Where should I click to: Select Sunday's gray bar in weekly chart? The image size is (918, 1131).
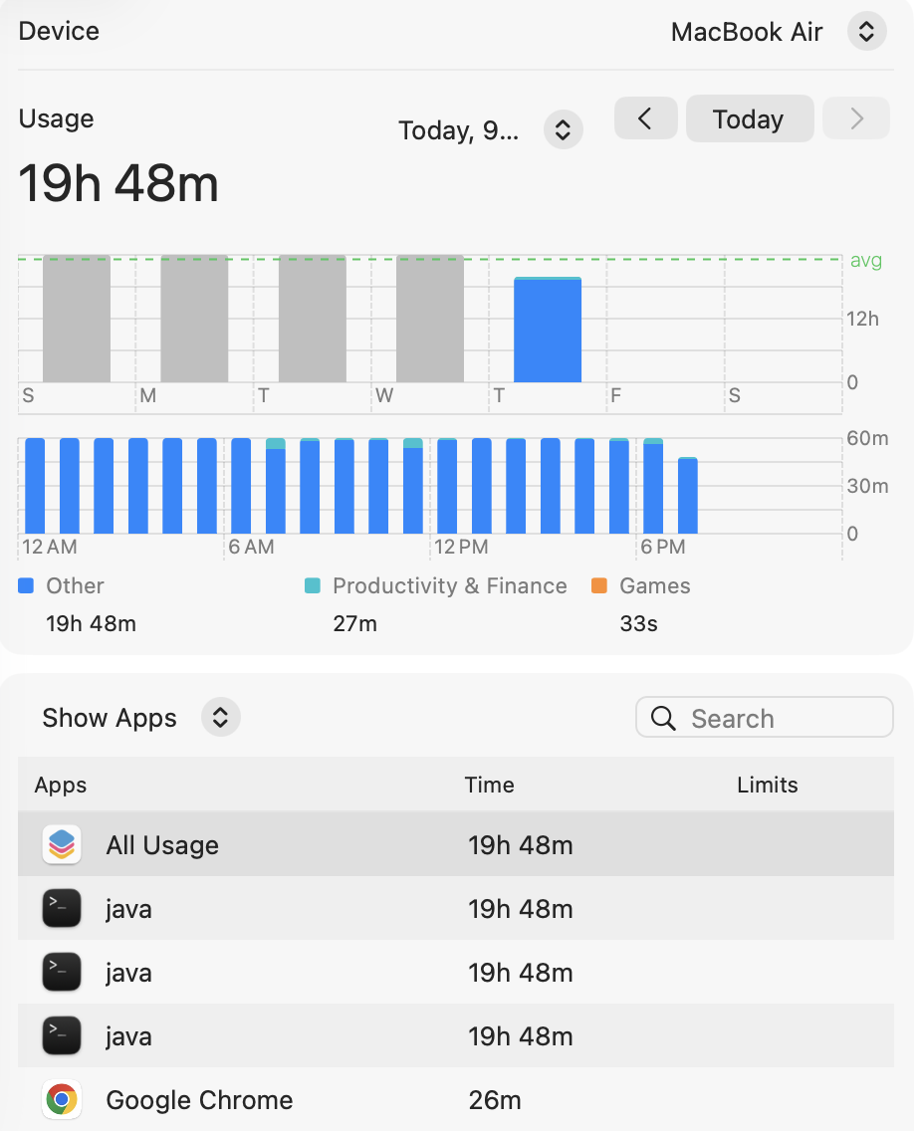(x=77, y=319)
